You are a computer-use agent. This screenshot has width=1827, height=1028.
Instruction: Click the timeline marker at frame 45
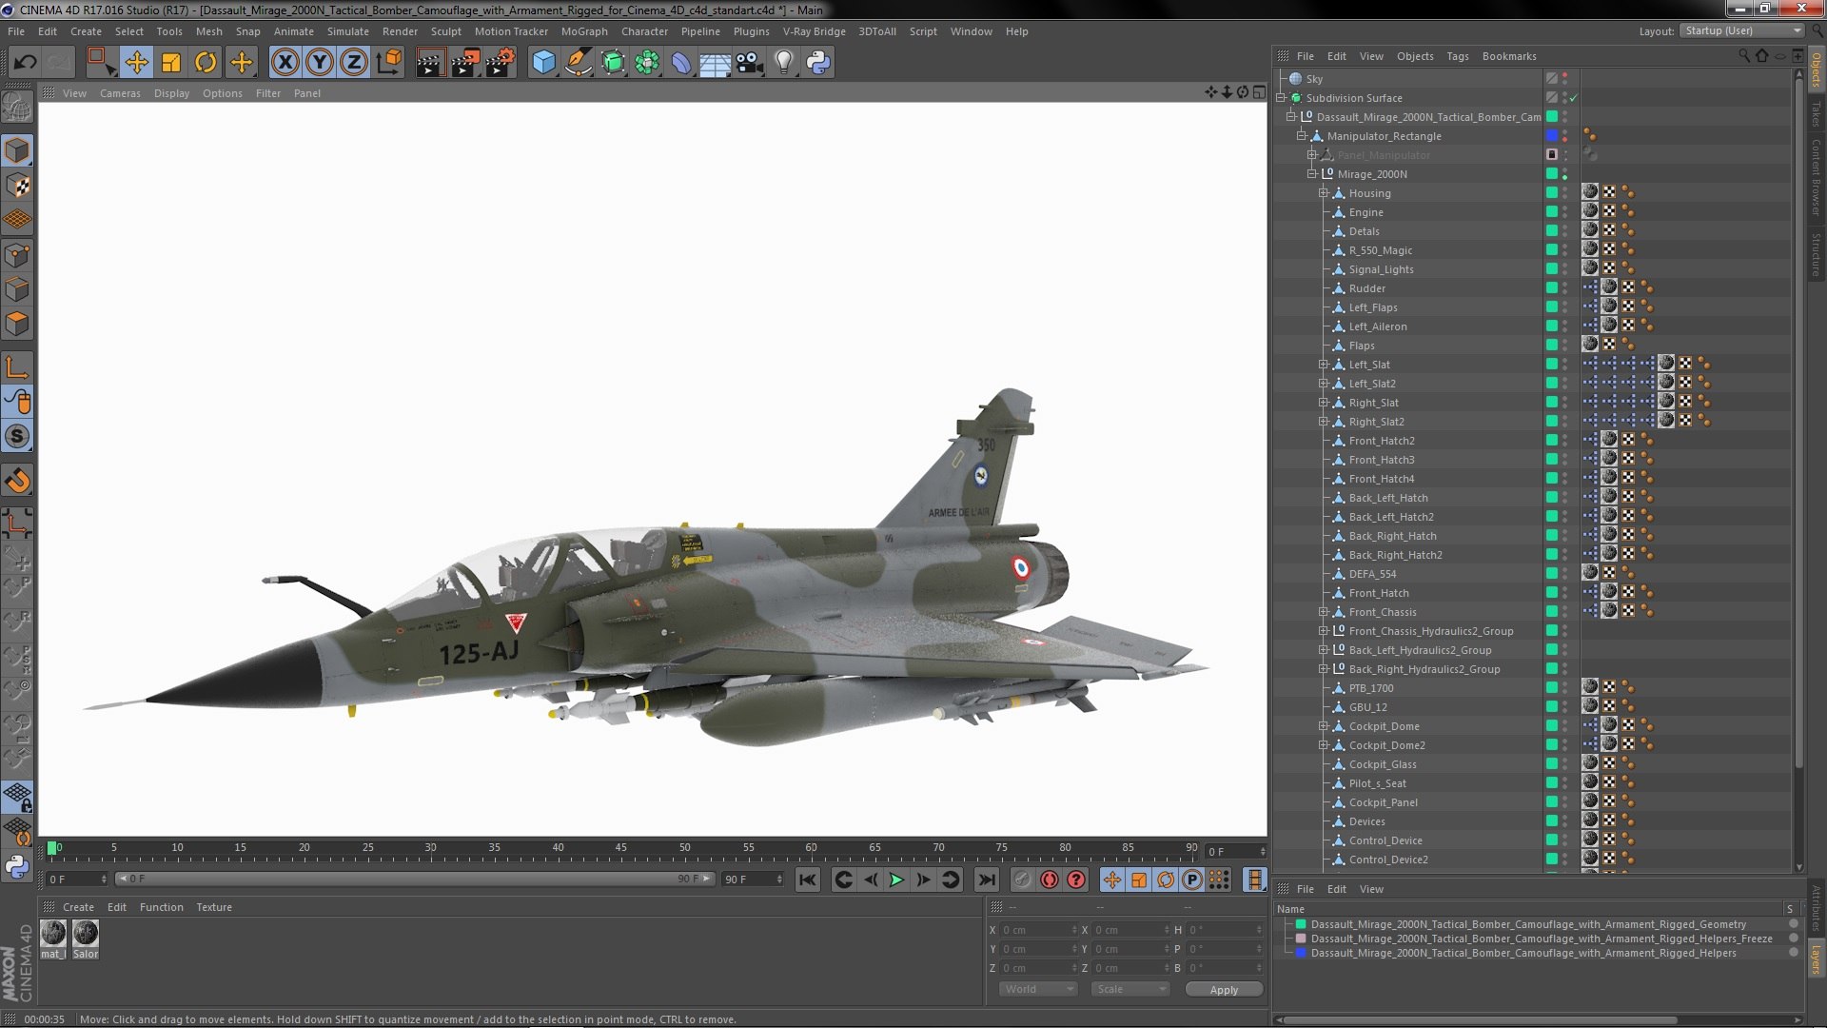tap(621, 848)
